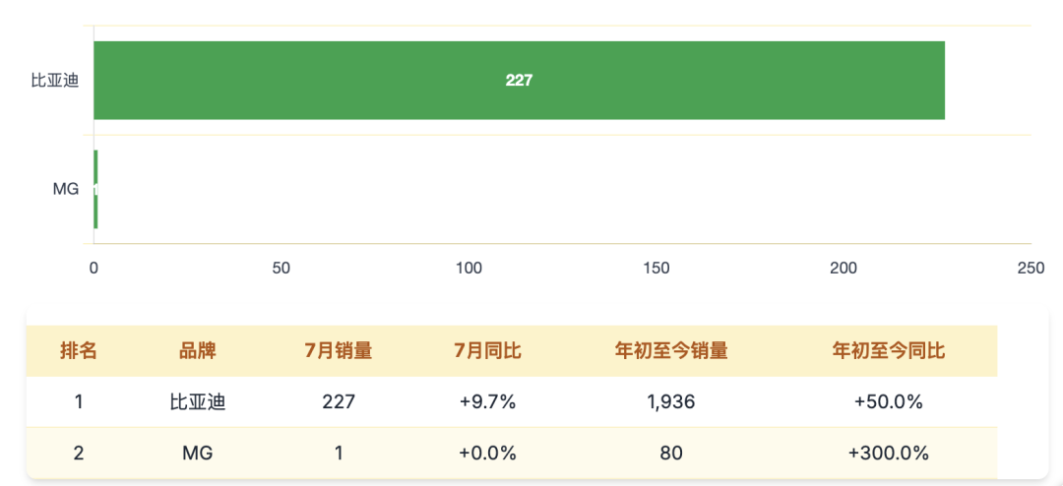Select the MG brand table cell
Viewport: 1063px width, 486px height.
coord(197,454)
